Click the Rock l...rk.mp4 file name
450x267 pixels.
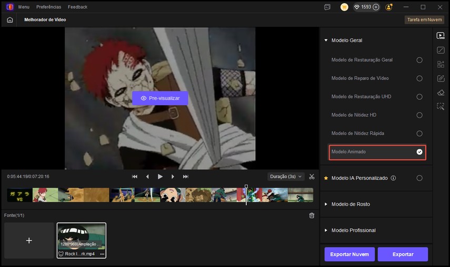(x=80, y=254)
